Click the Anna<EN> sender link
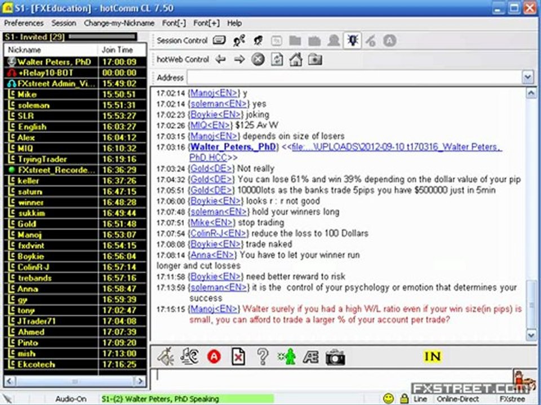This screenshot has height=405, width=541. point(212,255)
